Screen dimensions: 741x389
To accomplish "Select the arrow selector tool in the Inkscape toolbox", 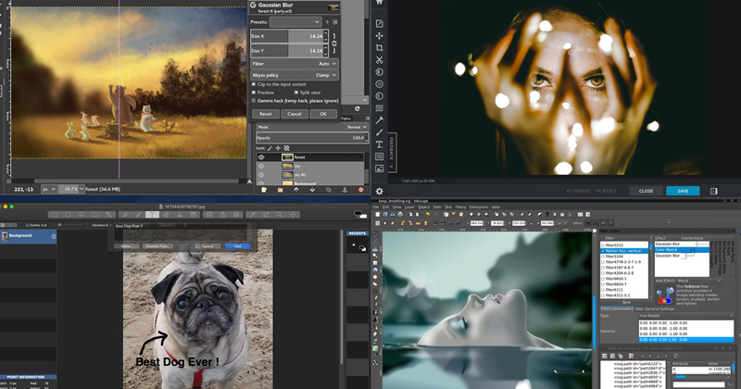I will point(375,234).
